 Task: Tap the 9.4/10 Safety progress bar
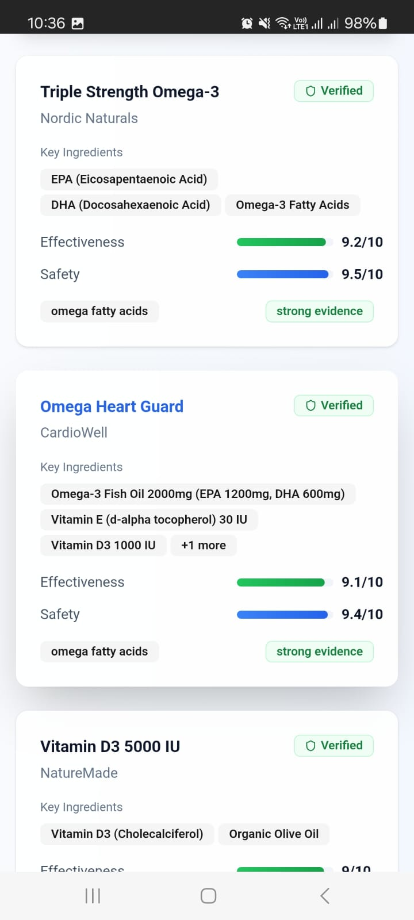pos(282,615)
